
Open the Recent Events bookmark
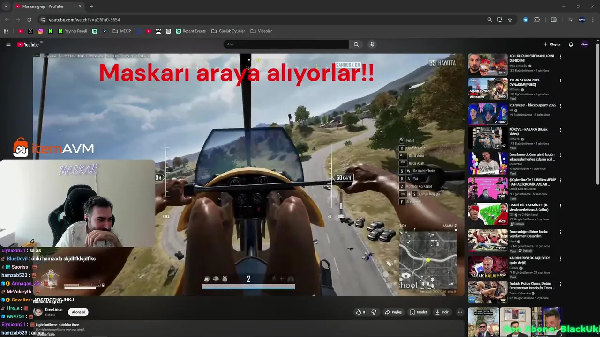[191, 31]
